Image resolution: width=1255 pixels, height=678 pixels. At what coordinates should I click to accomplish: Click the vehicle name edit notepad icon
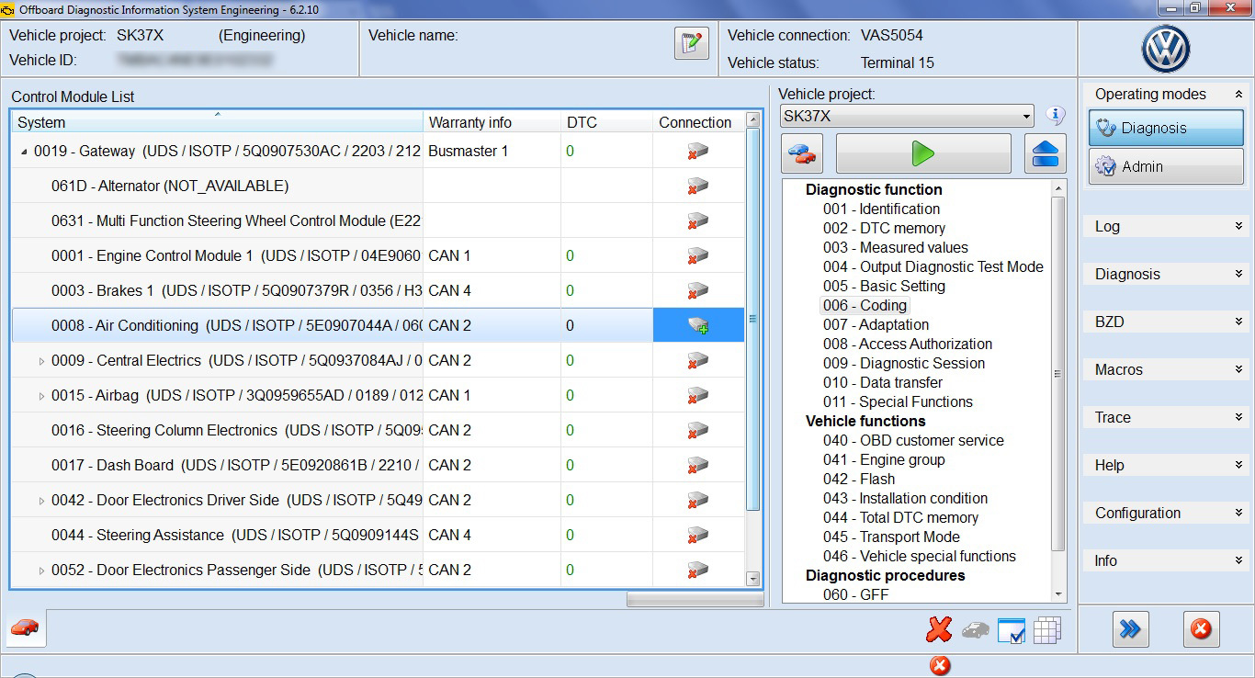click(x=692, y=43)
